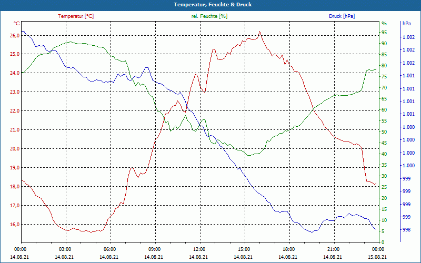
Task: Click the 24,0 temperature axis value
Action: point(15,73)
